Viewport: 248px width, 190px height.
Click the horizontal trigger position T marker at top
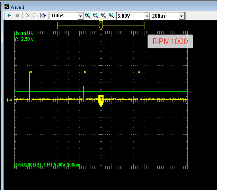[x=101, y=25]
